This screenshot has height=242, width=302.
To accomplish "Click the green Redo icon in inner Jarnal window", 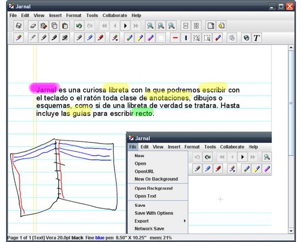I will point(208,157).
